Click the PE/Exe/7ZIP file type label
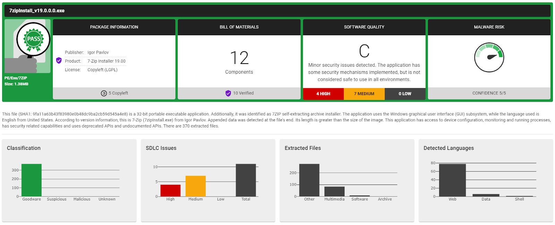Image resolution: width=555 pixels, height=225 pixels. [x=16, y=78]
